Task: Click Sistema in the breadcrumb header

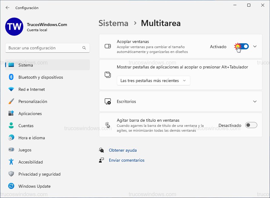Action: (x=113, y=23)
